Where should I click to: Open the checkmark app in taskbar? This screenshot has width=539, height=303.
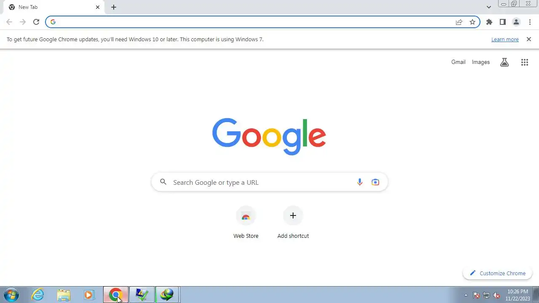tap(141, 295)
